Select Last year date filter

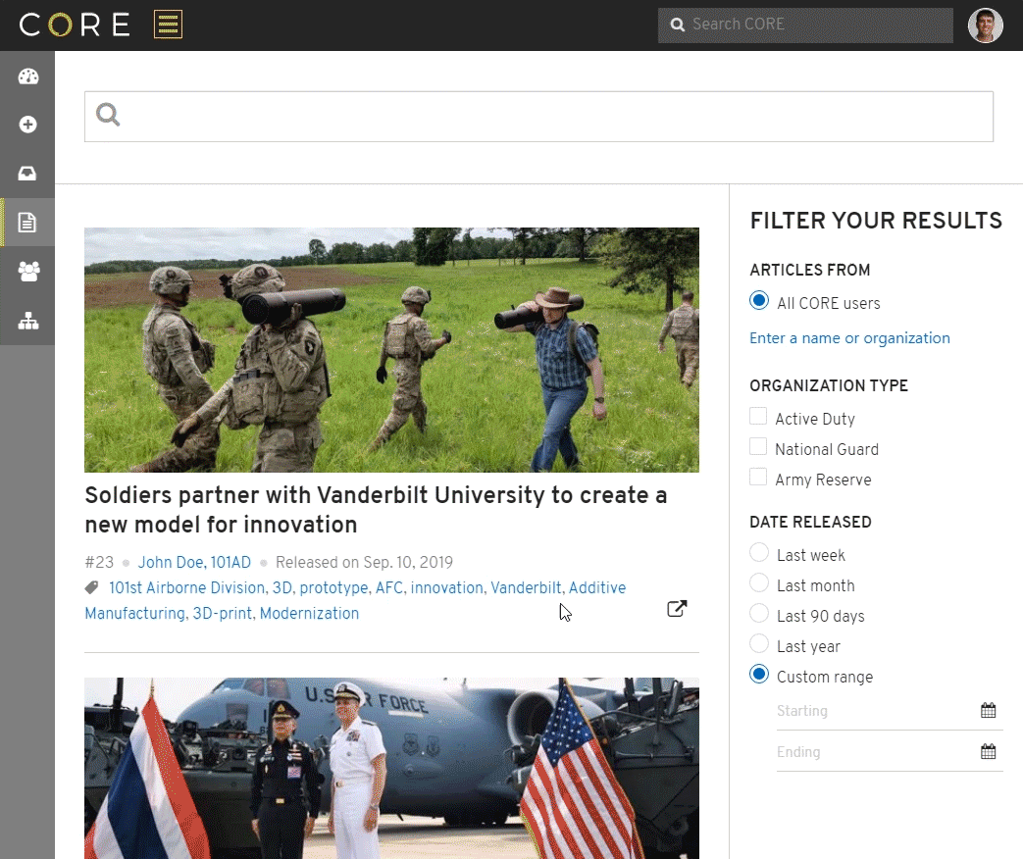point(759,644)
